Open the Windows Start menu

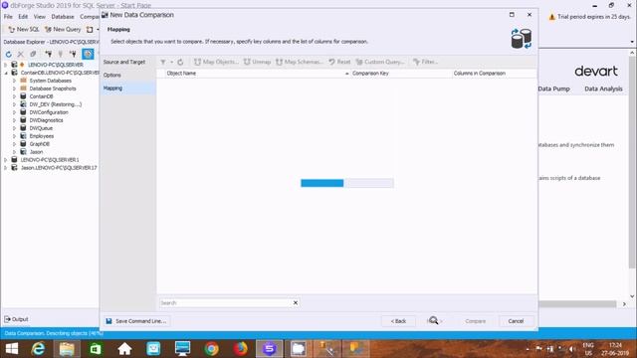11,349
